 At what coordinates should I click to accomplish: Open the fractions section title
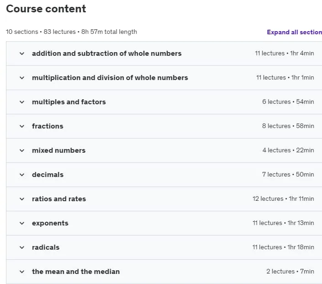click(48, 126)
